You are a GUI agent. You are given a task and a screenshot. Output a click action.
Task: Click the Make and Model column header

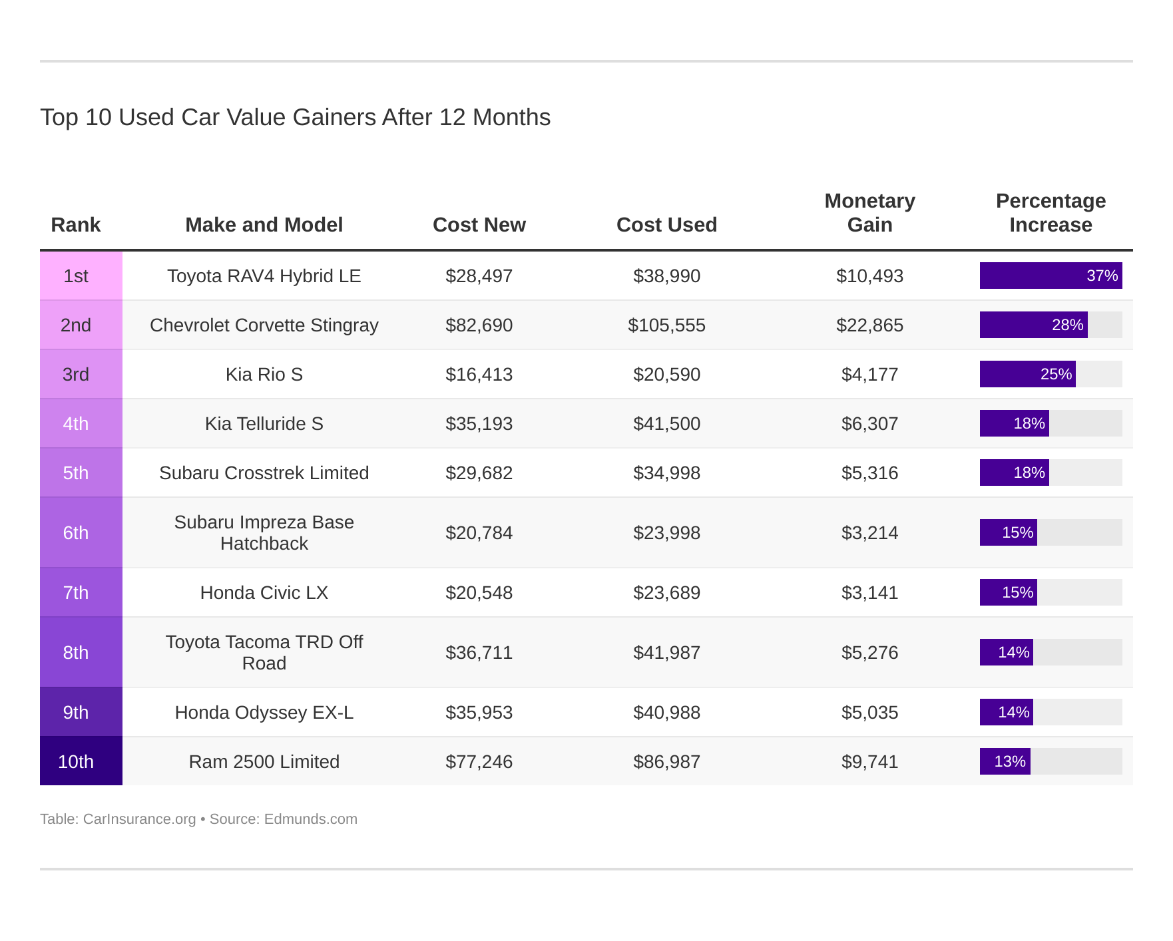tap(264, 225)
